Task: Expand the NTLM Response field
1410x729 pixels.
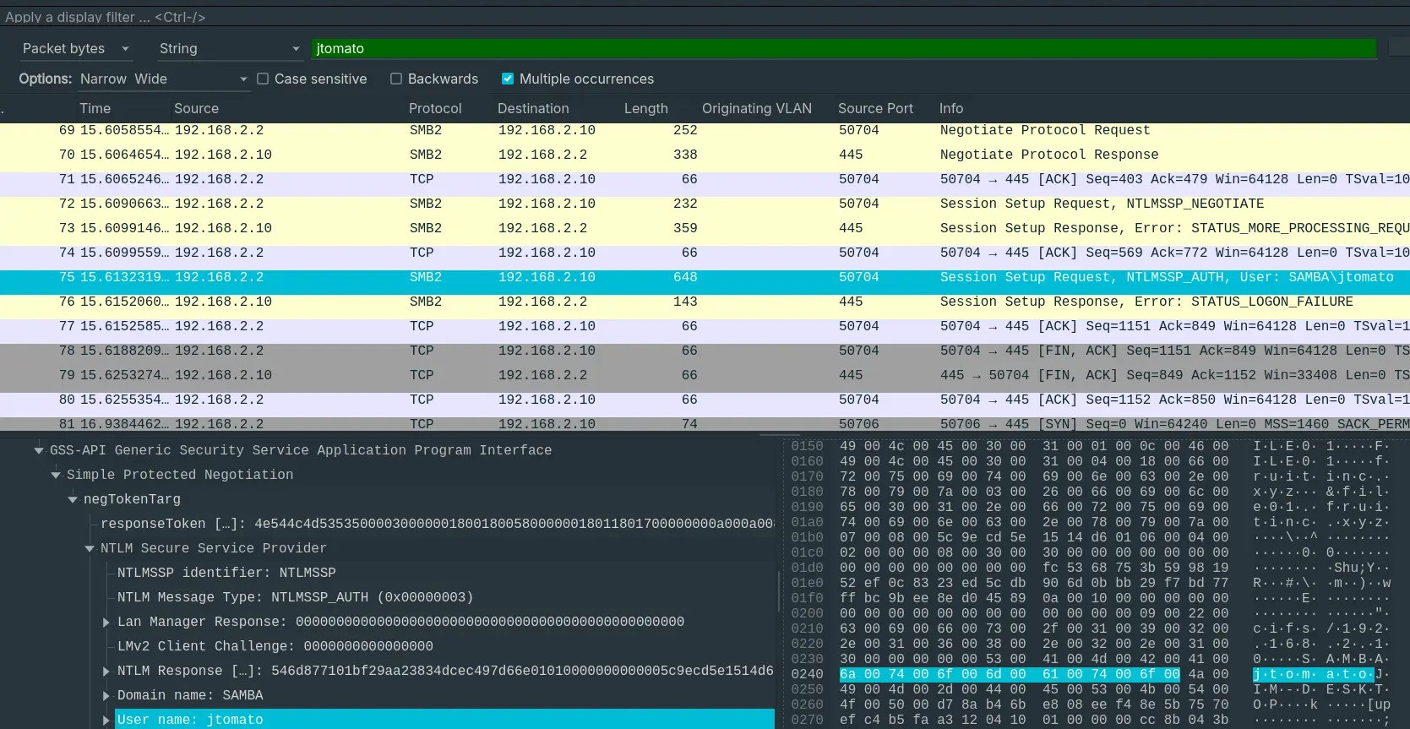Action: click(106, 671)
